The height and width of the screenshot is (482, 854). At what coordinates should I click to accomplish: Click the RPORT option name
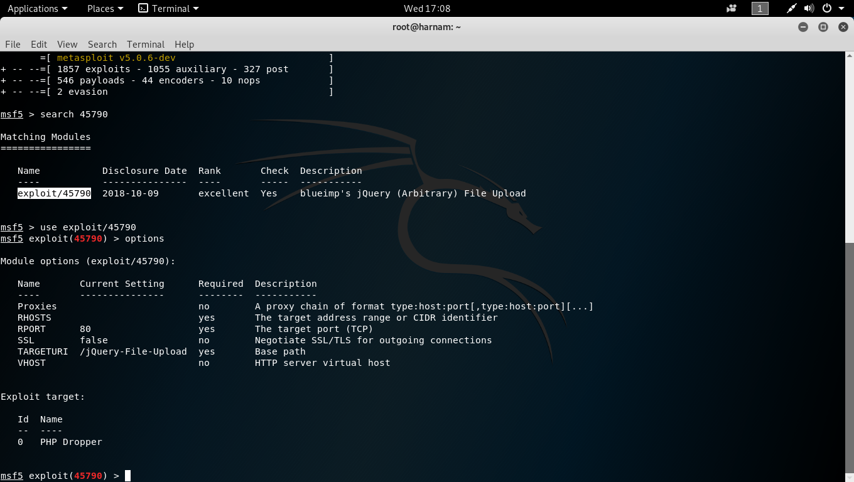pyautogui.click(x=31, y=329)
